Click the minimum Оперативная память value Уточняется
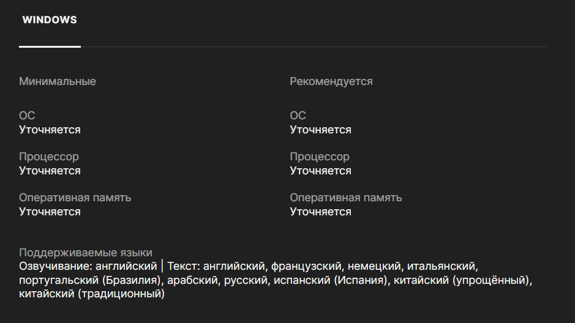Screen dimensions: 575x323 pyautogui.click(x=50, y=212)
